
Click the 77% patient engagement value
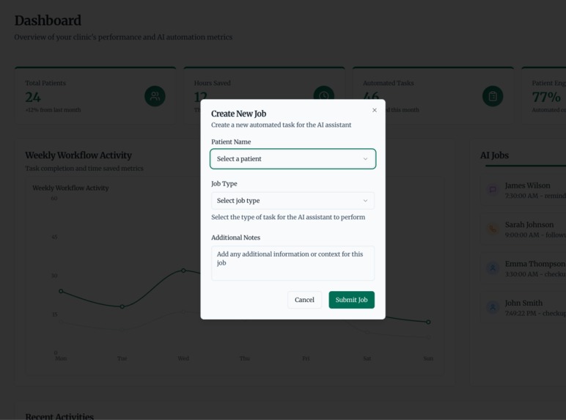click(x=546, y=97)
